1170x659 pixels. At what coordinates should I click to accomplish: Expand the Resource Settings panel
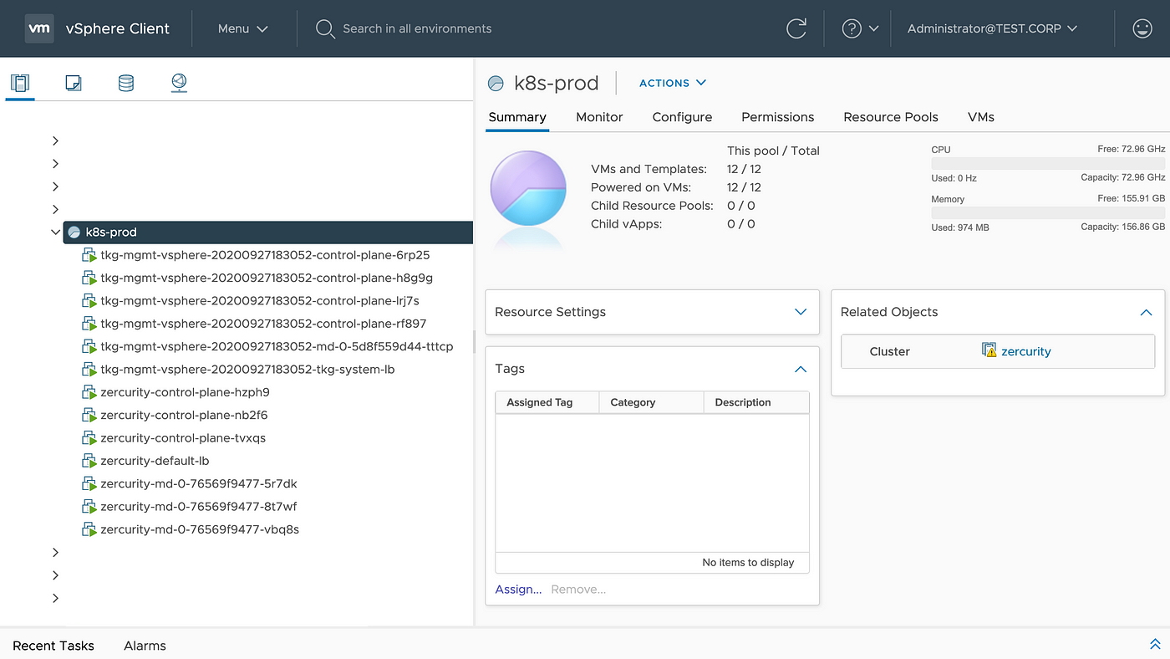point(801,312)
